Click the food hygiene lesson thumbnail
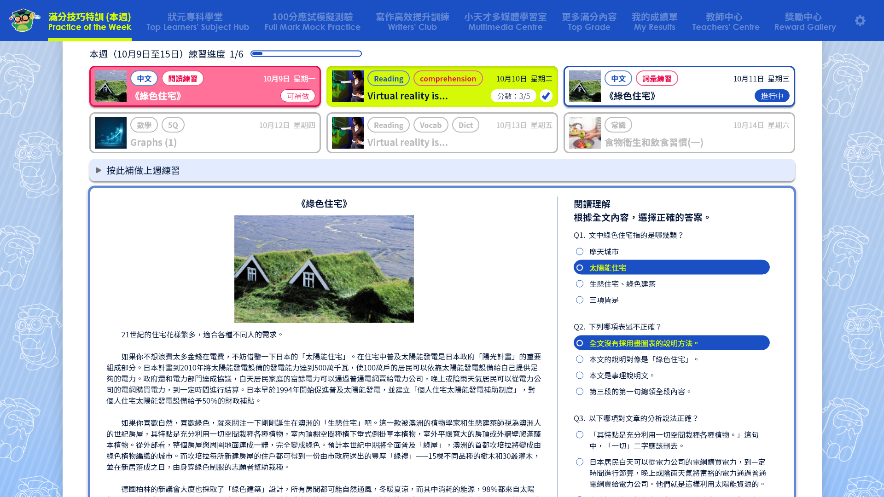 585,133
